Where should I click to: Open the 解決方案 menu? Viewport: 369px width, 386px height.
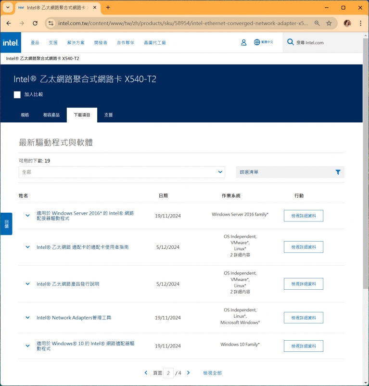(x=76, y=42)
